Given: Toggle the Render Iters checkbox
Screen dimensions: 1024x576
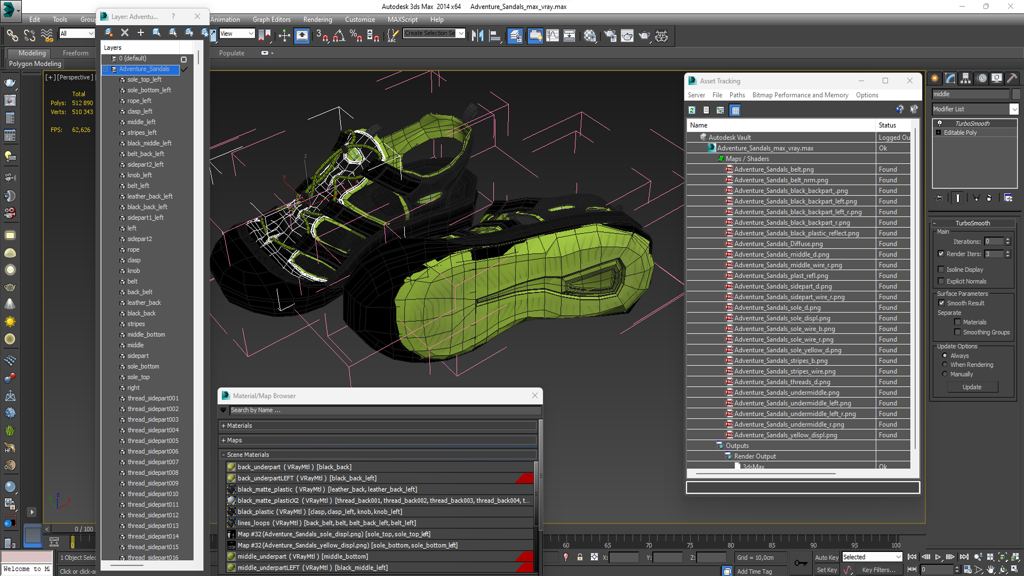Looking at the screenshot, I should click(941, 254).
